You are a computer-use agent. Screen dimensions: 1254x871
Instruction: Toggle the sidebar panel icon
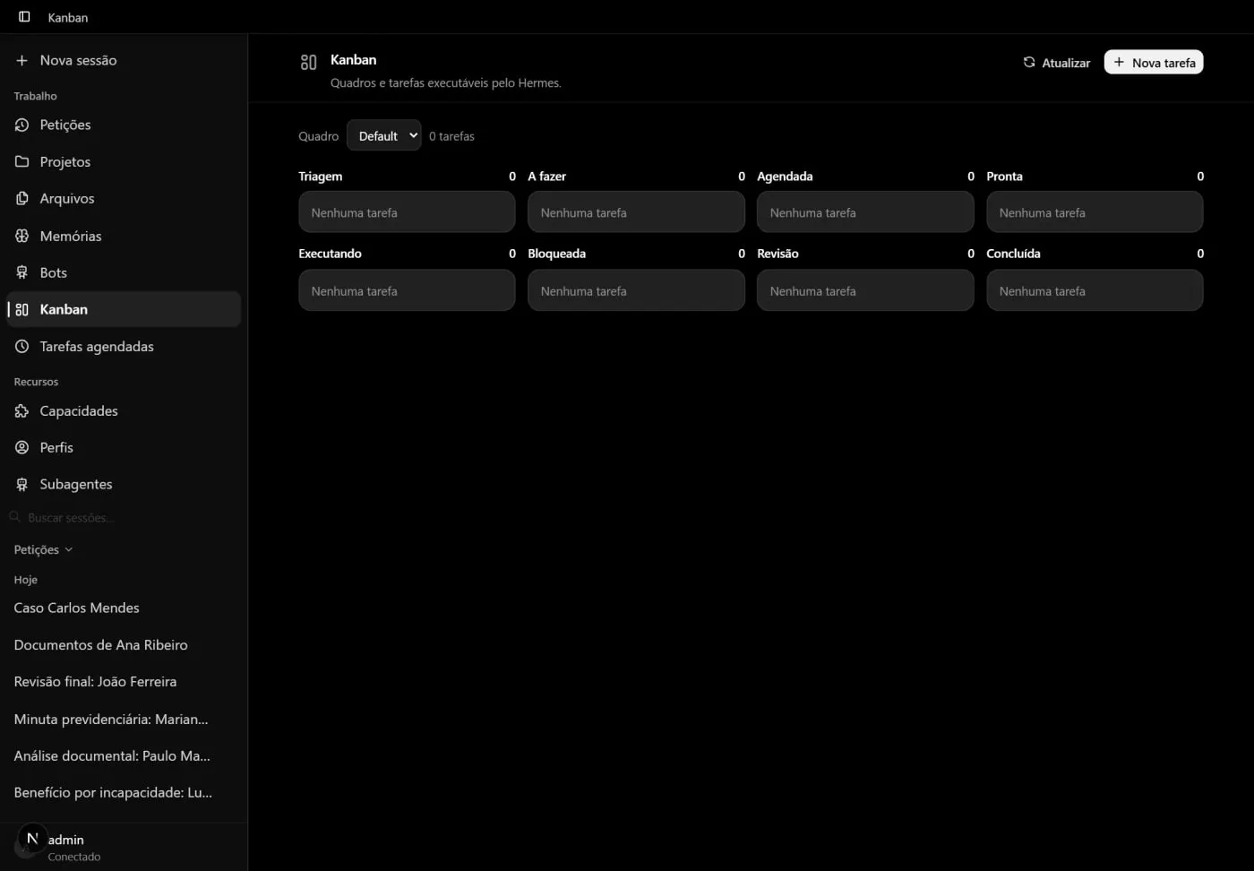click(x=24, y=17)
